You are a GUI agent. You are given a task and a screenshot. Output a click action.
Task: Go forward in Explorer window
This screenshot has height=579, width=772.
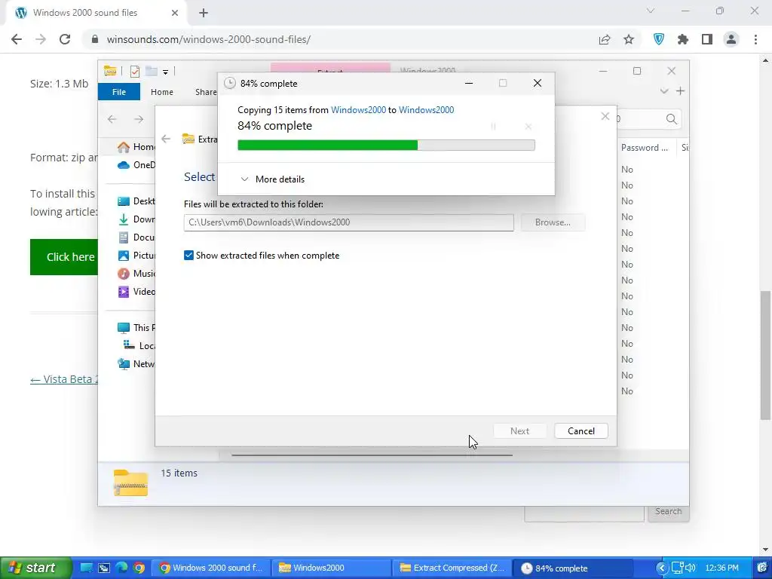tap(139, 119)
